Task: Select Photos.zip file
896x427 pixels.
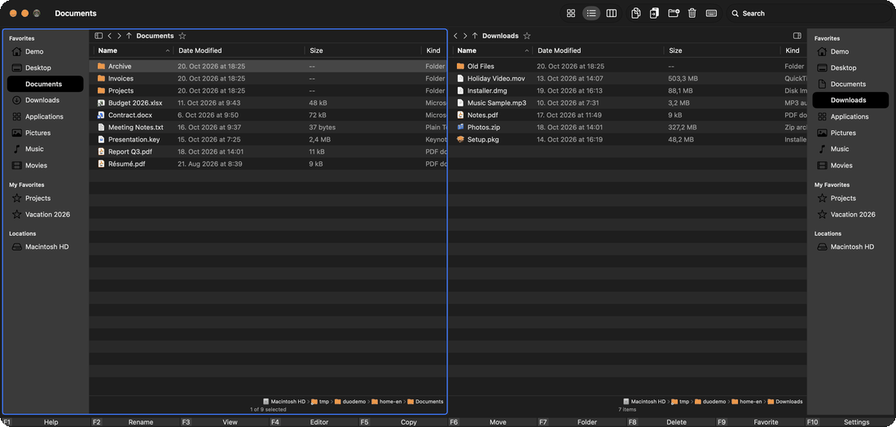Action: click(x=627, y=127)
